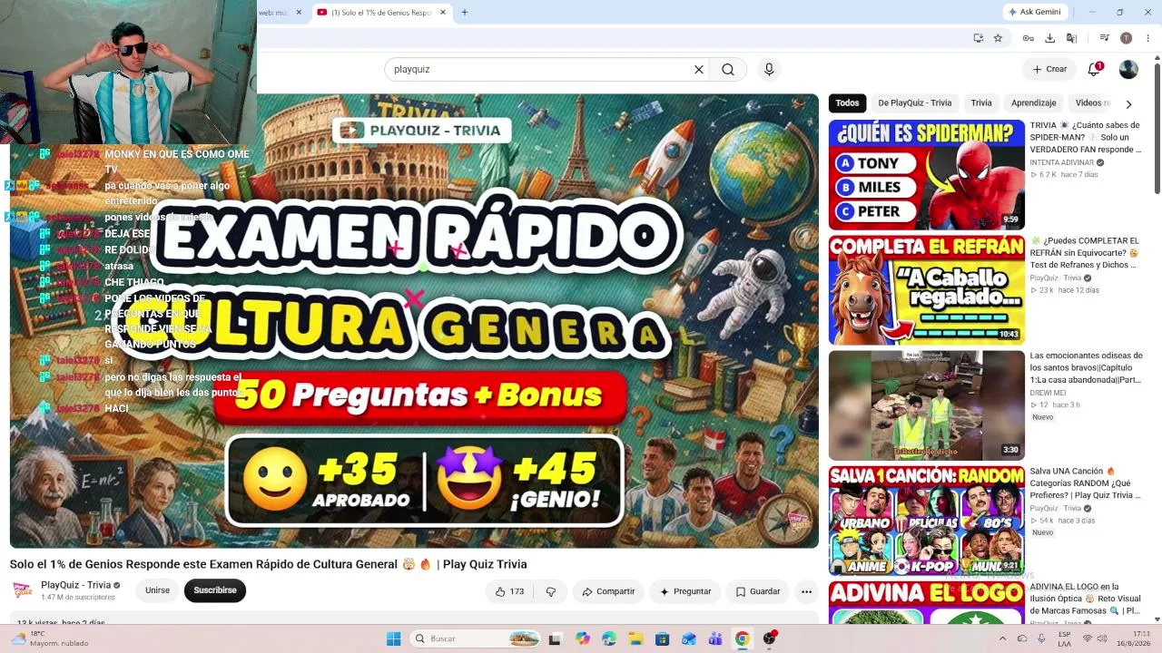This screenshot has width=1162, height=653.
Task: Open the YouTube account avatar menu
Action: [x=1128, y=69]
